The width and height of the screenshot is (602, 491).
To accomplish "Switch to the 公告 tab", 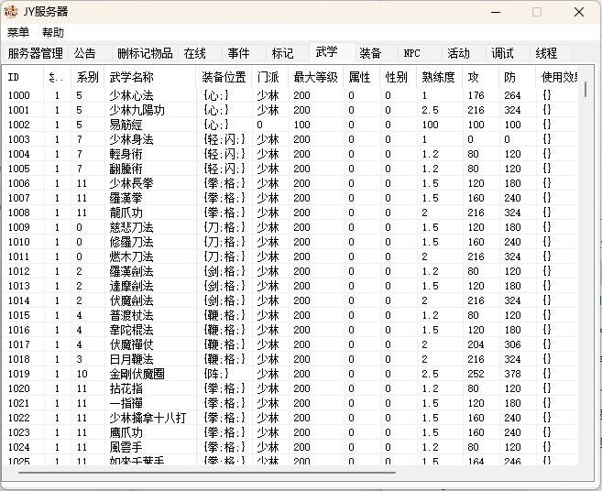I will tap(85, 53).
